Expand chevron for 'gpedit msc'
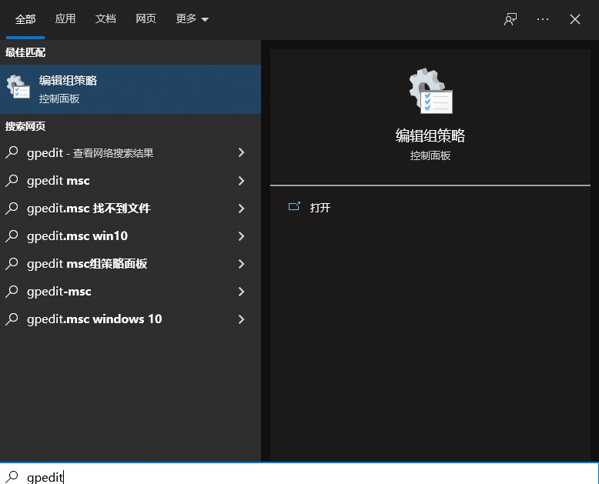Image resolution: width=599 pixels, height=484 pixels. [x=241, y=181]
